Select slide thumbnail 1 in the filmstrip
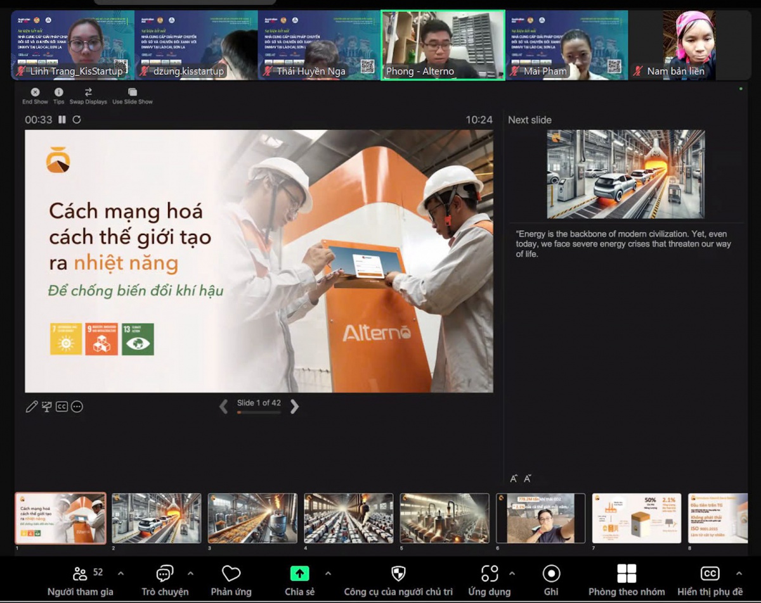 tap(61, 518)
